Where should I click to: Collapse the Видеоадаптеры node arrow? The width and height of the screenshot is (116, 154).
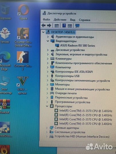click(48, 41)
